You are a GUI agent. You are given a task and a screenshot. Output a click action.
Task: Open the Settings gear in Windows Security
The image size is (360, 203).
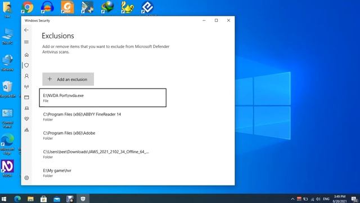[26, 178]
